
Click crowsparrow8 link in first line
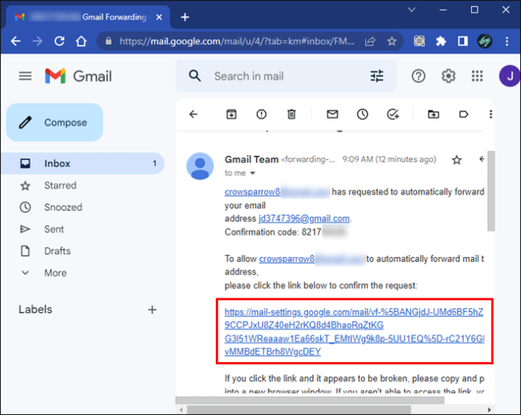252,192
